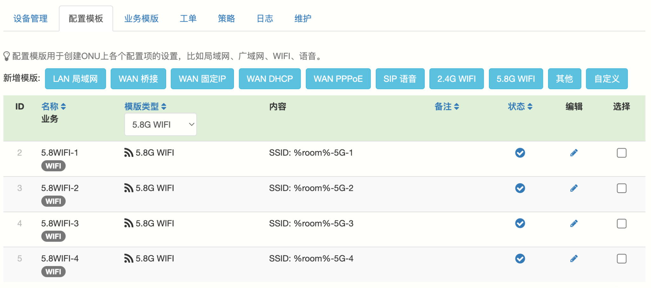Tick the checkbox in the 5.8WIFI-3 row
Viewport: 651px width, 288px height.
coord(621,224)
